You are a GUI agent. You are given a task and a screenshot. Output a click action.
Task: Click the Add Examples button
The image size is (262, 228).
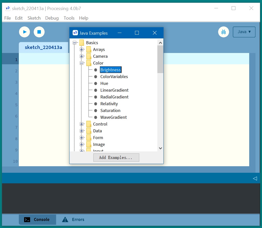pos(116,157)
